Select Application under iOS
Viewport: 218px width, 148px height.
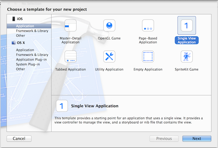tap(25, 26)
